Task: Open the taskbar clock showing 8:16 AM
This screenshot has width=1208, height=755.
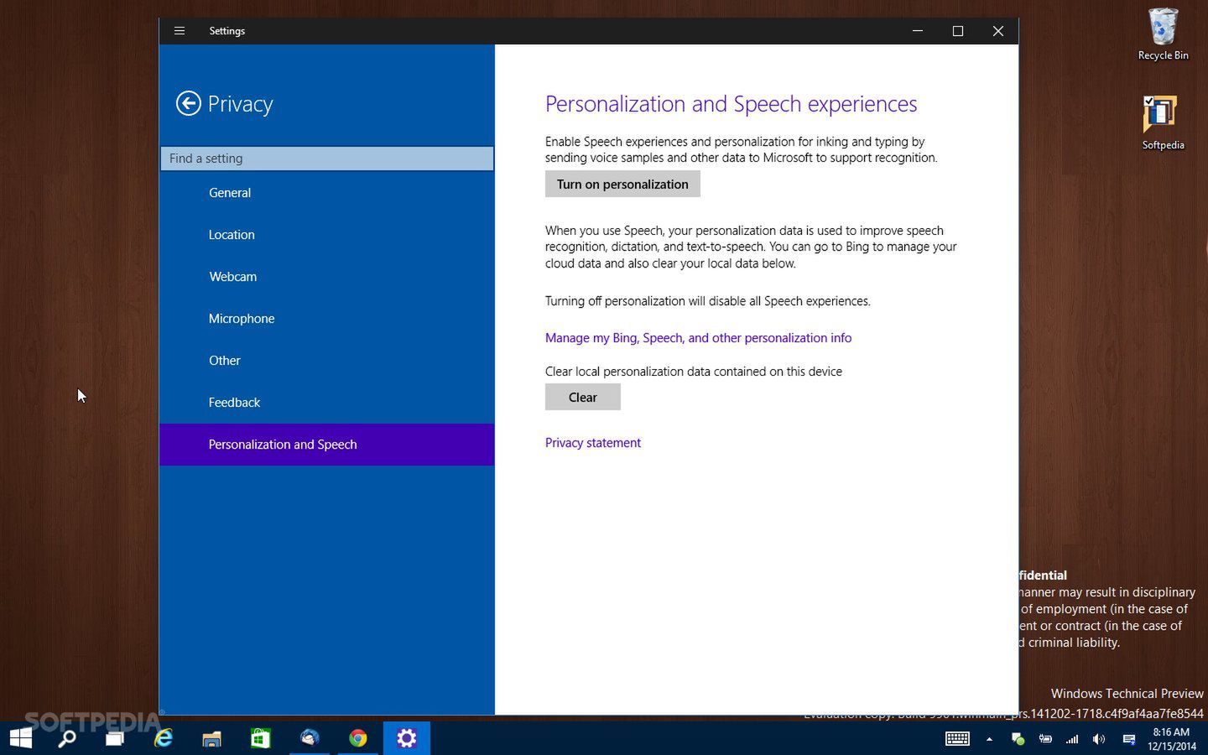Action: click(1172, 739)
